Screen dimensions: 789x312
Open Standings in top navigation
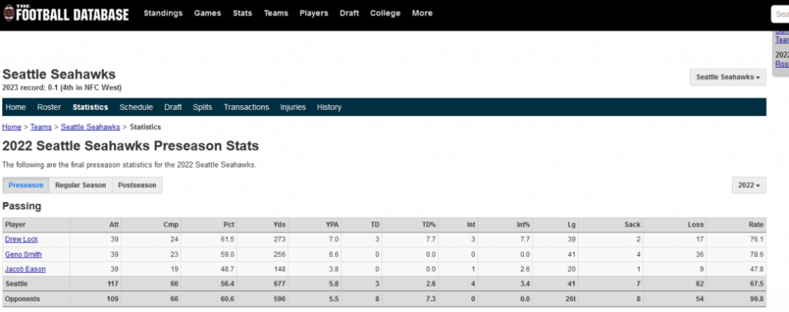coord(163,13)
